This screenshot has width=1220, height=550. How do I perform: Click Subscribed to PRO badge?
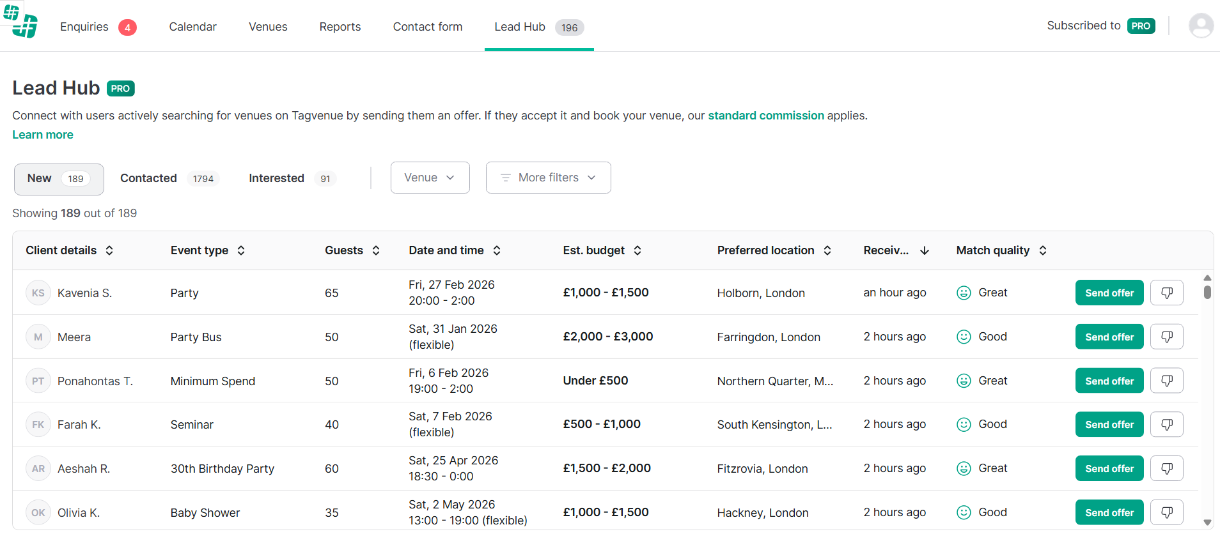click(1141, 26)
